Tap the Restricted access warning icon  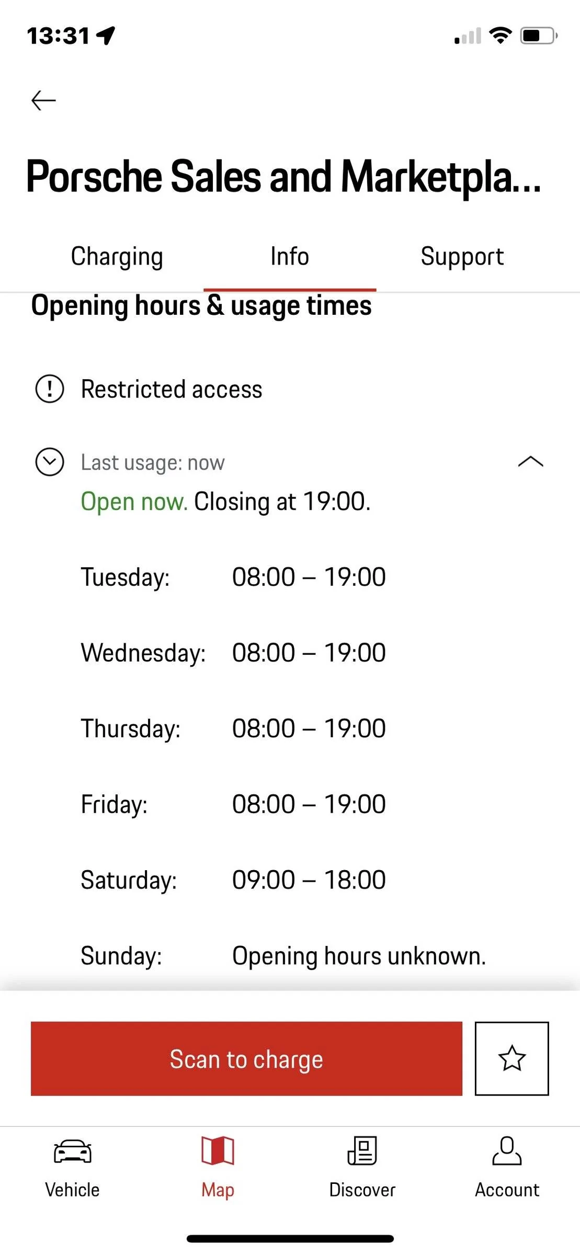coord(50,389)
